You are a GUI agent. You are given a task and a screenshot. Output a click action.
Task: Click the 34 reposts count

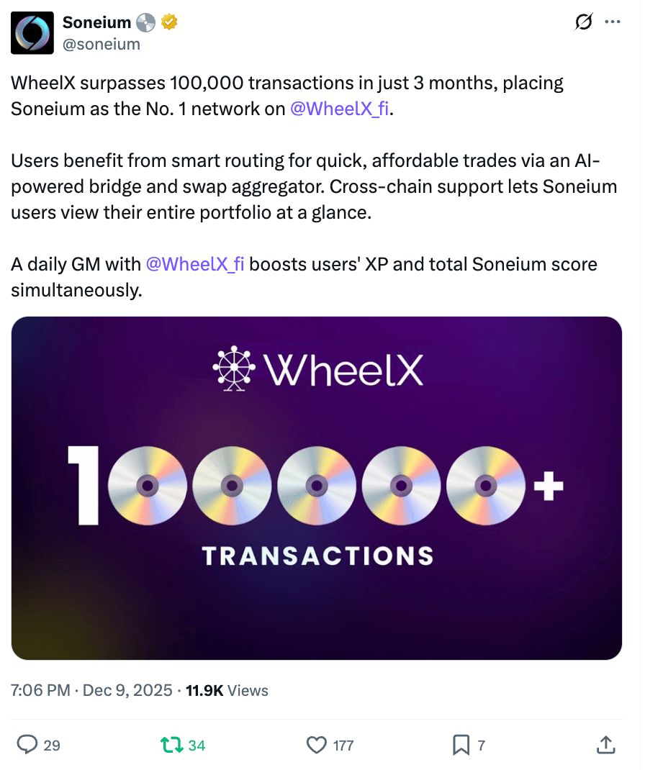(197, 746)
